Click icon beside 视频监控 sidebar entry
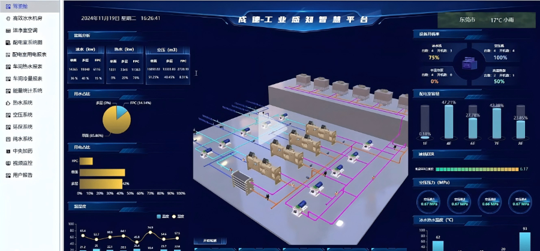540x251 pixels. click(6, 163)
